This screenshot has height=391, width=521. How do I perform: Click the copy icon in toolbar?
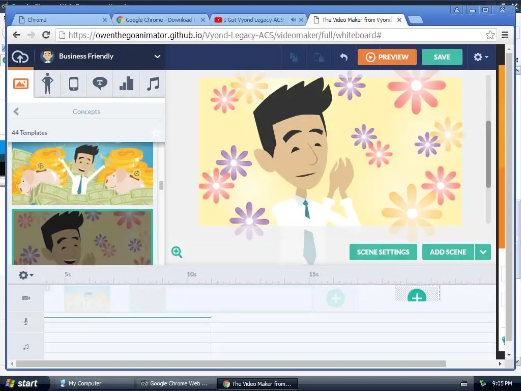coord(294,57)
